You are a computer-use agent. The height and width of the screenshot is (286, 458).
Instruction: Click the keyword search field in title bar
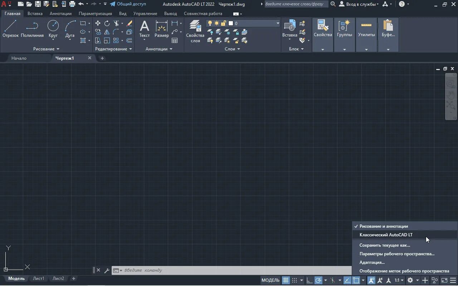296,4
